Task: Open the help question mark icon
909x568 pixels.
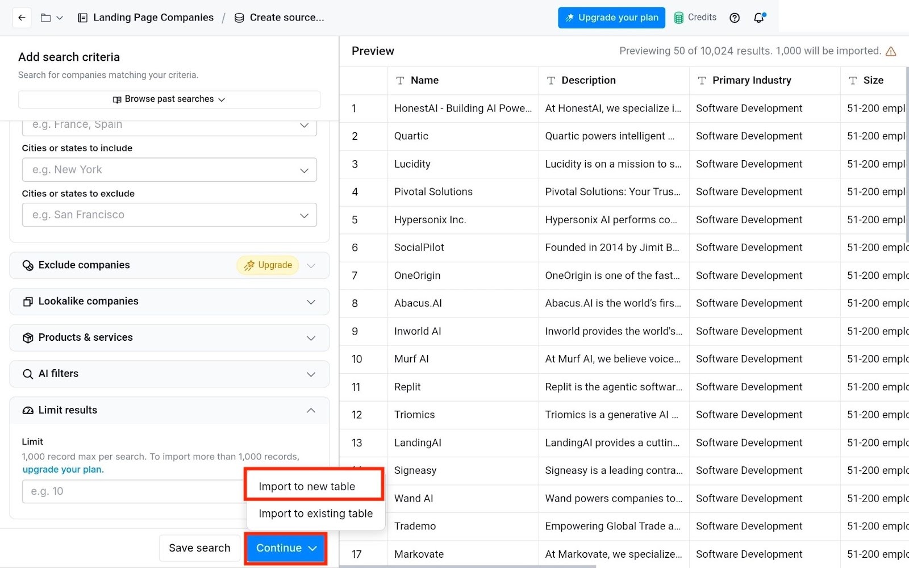Action: pos(735,18)
